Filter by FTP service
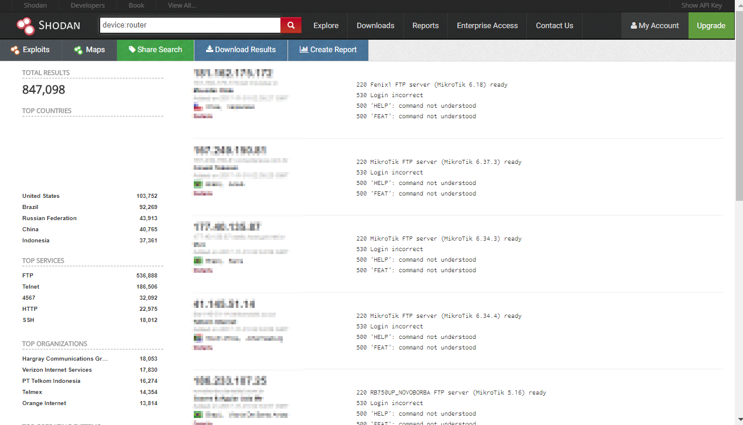 (28, 276)
